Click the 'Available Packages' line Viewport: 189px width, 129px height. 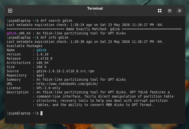coord(24,46)
